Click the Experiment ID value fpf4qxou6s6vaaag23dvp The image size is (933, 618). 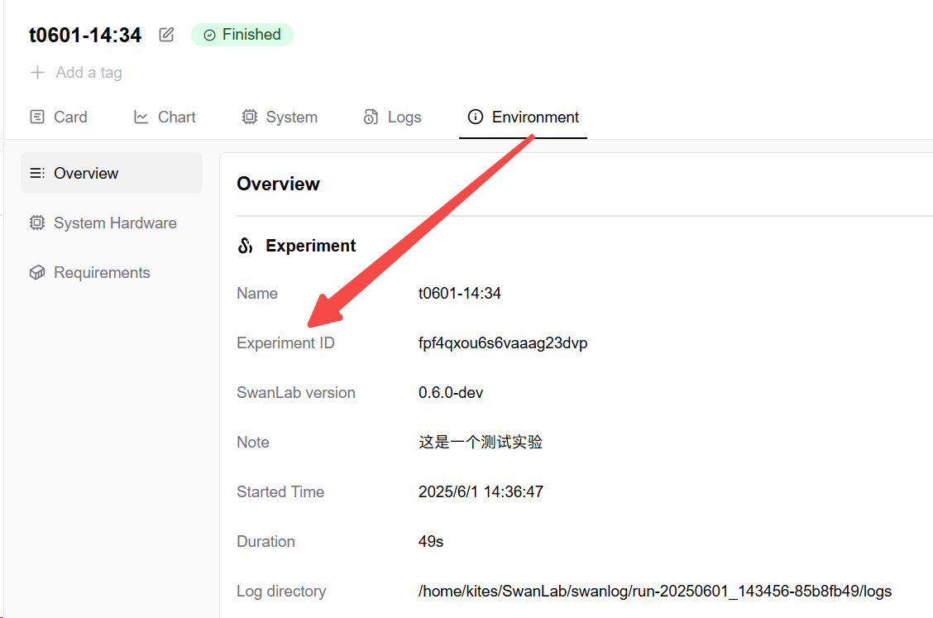503,343
